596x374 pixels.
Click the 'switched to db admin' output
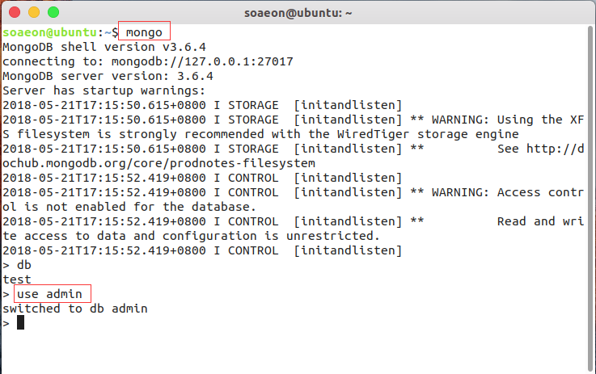coord(74,309)
